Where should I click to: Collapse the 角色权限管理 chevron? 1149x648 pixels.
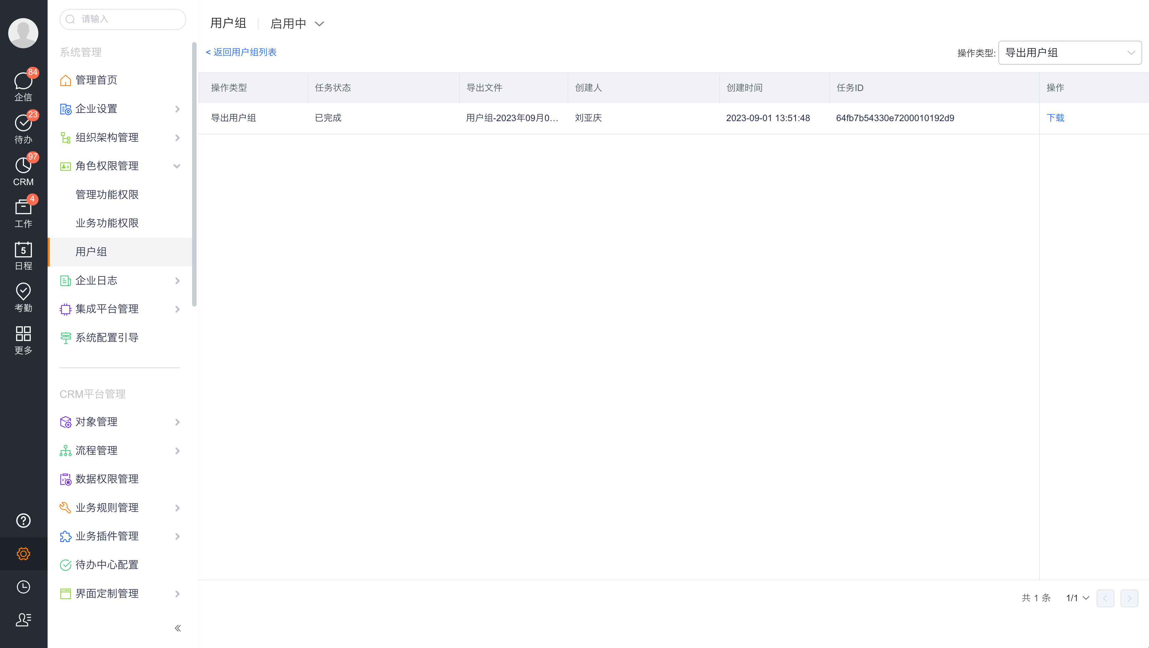177,166
